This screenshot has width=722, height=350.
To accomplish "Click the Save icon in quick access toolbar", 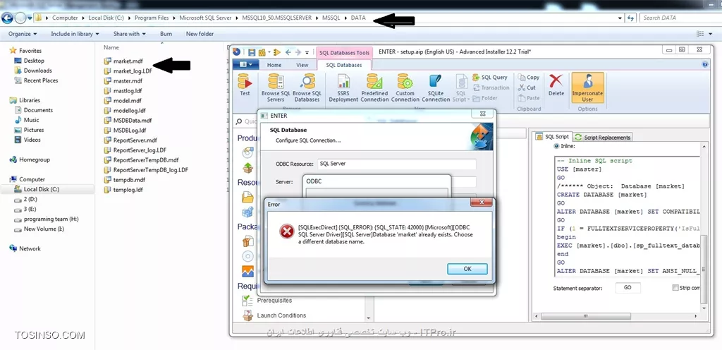I will pos(252,52).
